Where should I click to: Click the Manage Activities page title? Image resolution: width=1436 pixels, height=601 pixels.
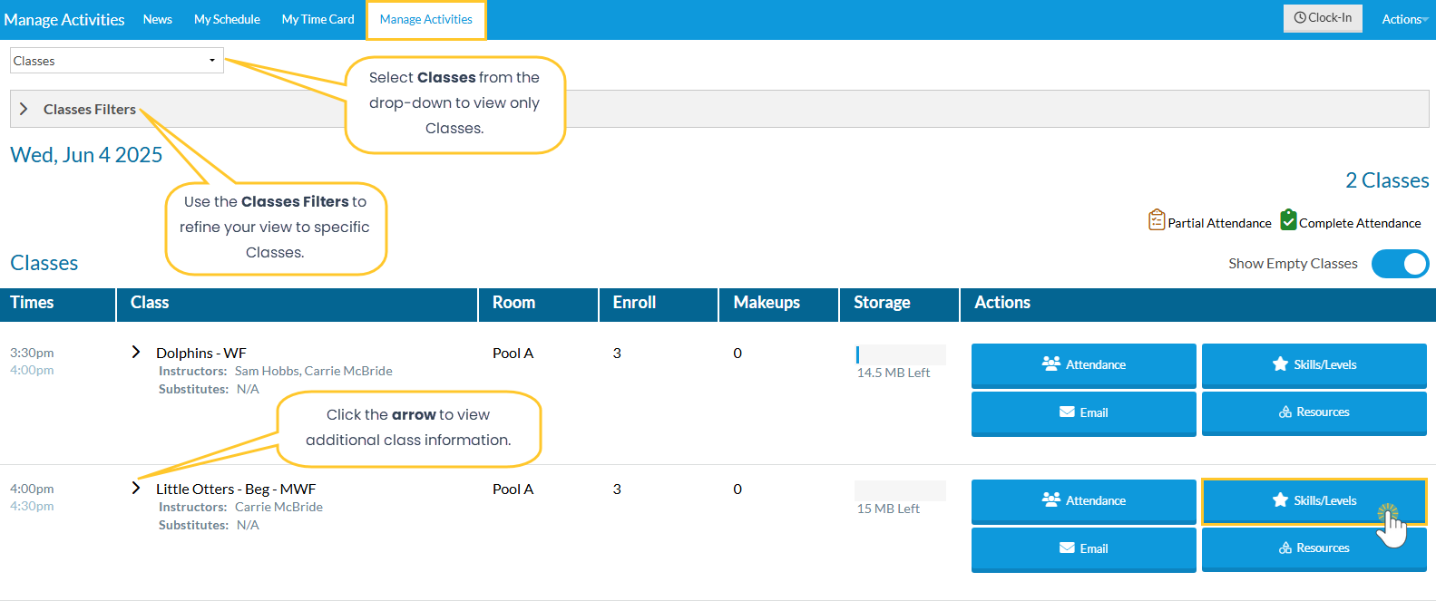click(64, 19)
